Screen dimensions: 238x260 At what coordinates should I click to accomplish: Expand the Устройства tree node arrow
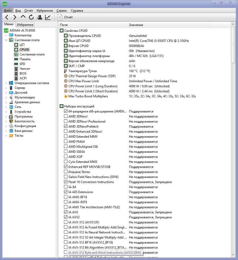6,112
